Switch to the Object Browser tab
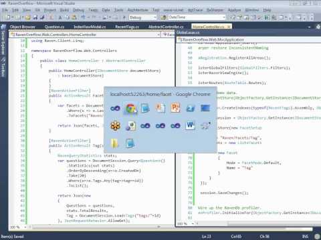Image resolution: width=321 pixels, height=240 pixels. tap(22, 27)
